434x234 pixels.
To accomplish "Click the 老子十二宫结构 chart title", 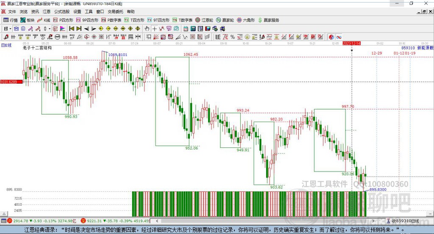I will pyautogui.click(x=37, y=48).
